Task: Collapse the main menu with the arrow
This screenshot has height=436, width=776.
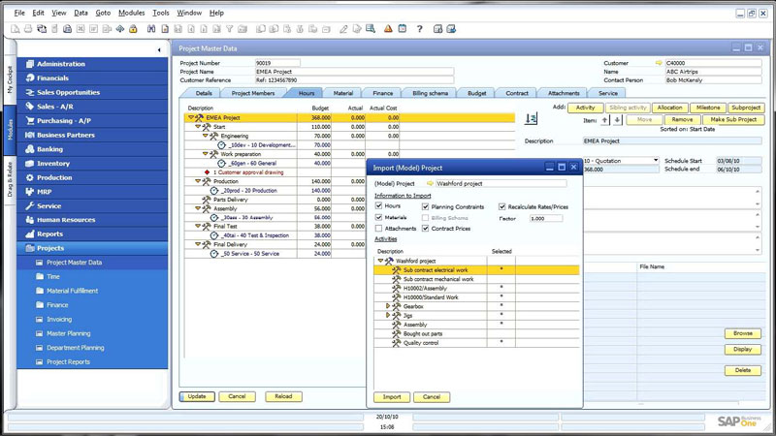Action: 159,50
